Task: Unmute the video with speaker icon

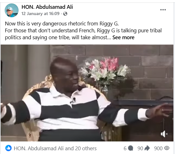Action: pyautogui.click(x=164, y=134)
